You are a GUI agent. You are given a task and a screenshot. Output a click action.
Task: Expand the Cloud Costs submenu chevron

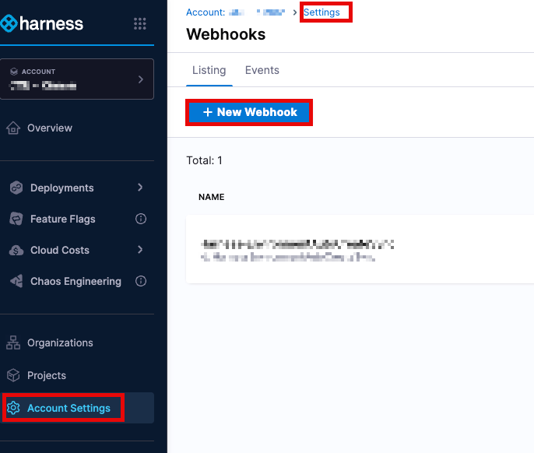coord(140,250)
